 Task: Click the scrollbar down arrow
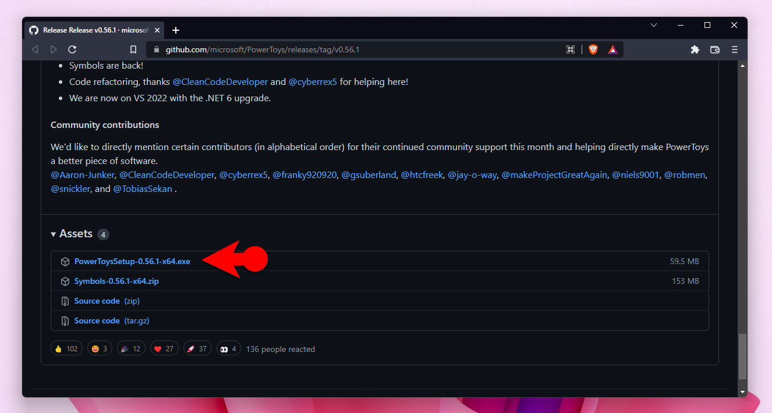[x=742, y=393]
